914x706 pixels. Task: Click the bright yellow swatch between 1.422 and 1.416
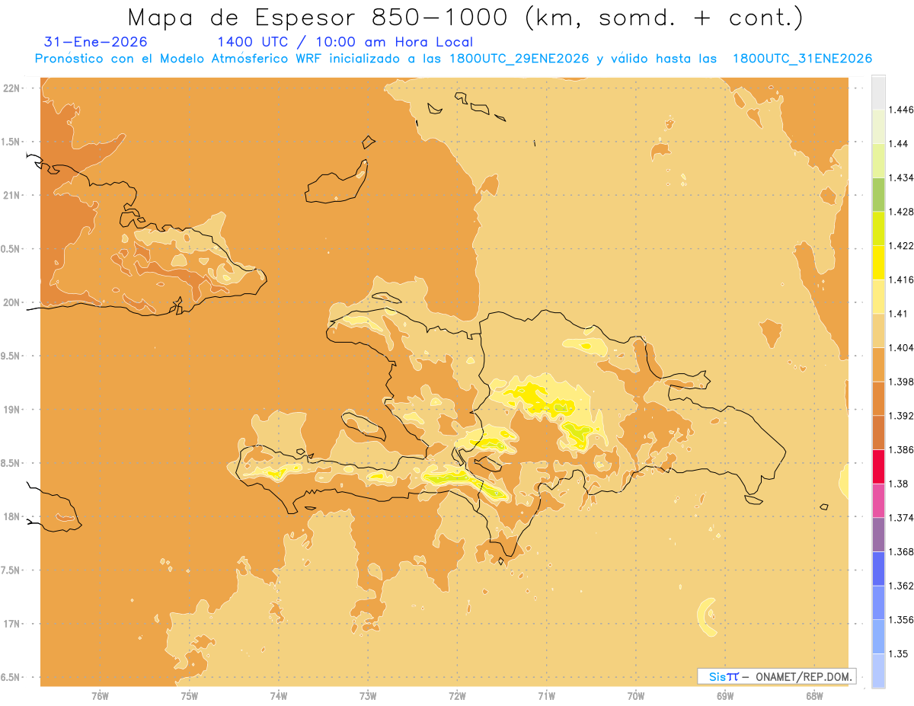tap(878, 263)
